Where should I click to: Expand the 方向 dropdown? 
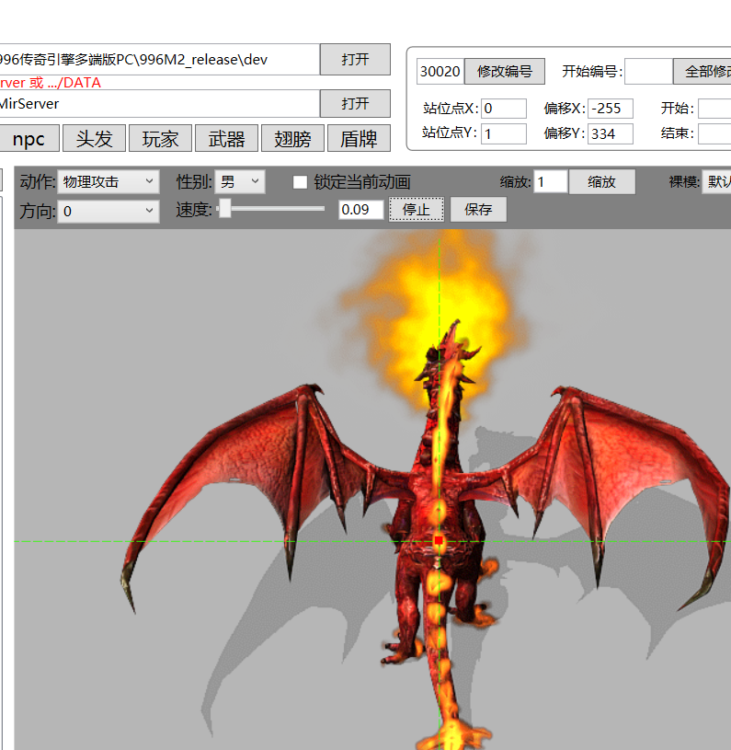pyautogui.click(x=108, y=212)
